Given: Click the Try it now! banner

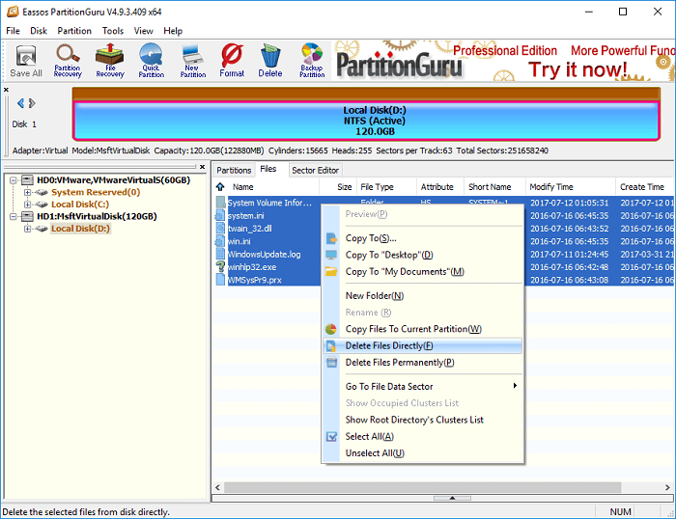Looking at the screenshot, I should click(x=577, y=69).
